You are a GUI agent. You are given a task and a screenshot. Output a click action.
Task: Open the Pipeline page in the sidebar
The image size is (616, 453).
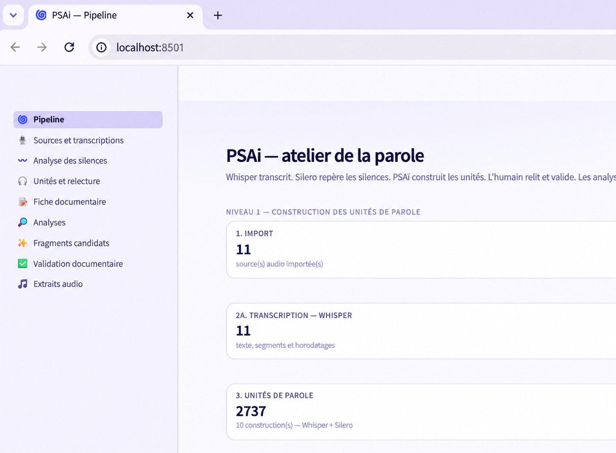[x=88, y=120]
